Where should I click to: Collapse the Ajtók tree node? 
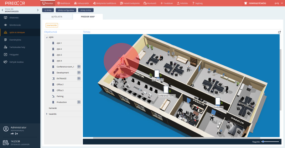47,37
